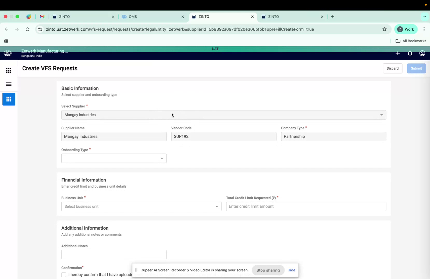Click the plus icon in the teal header

point(398,53)
